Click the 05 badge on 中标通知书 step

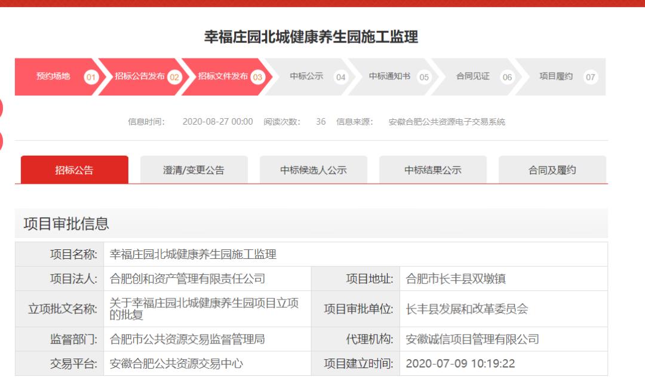[423, 77]
